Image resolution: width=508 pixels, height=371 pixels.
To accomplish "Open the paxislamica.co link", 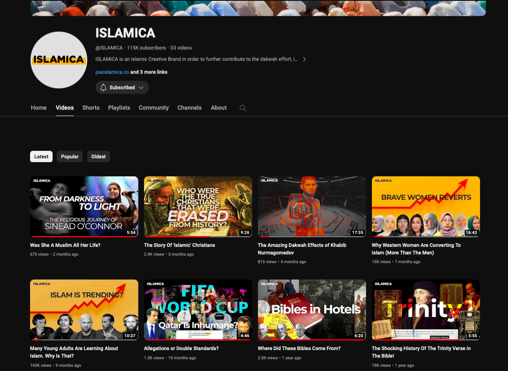I will coord(112,72).
